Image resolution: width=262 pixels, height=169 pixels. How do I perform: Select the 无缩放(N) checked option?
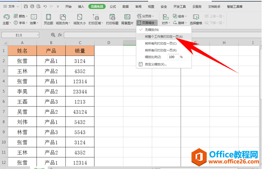pyautogui.click(x=164, y=30)
